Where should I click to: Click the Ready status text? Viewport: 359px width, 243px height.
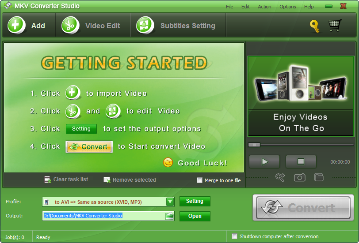[x=43, y=237]
